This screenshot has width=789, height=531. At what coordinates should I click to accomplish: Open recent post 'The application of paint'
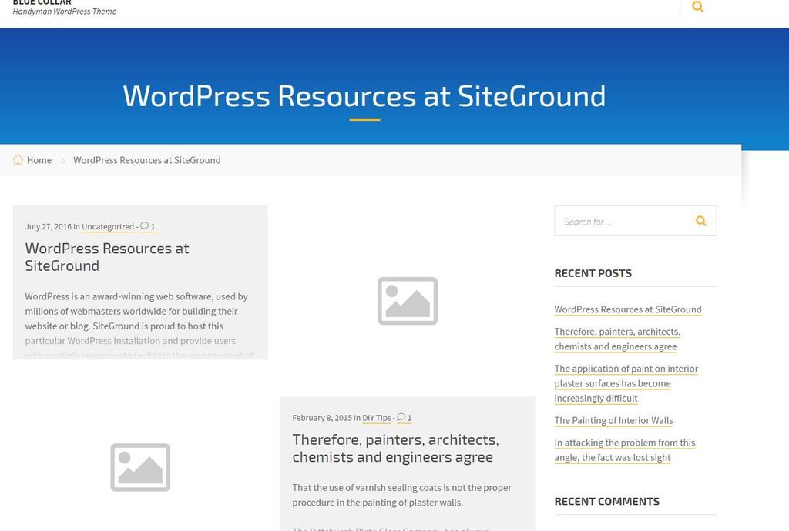coord(626,383)
